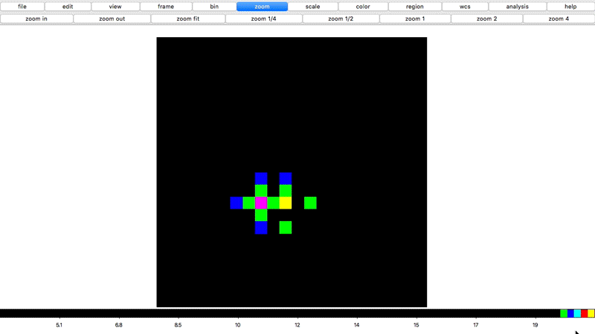
Task: Set zoom level to zoom 2
Action: (x=486, y=19)
